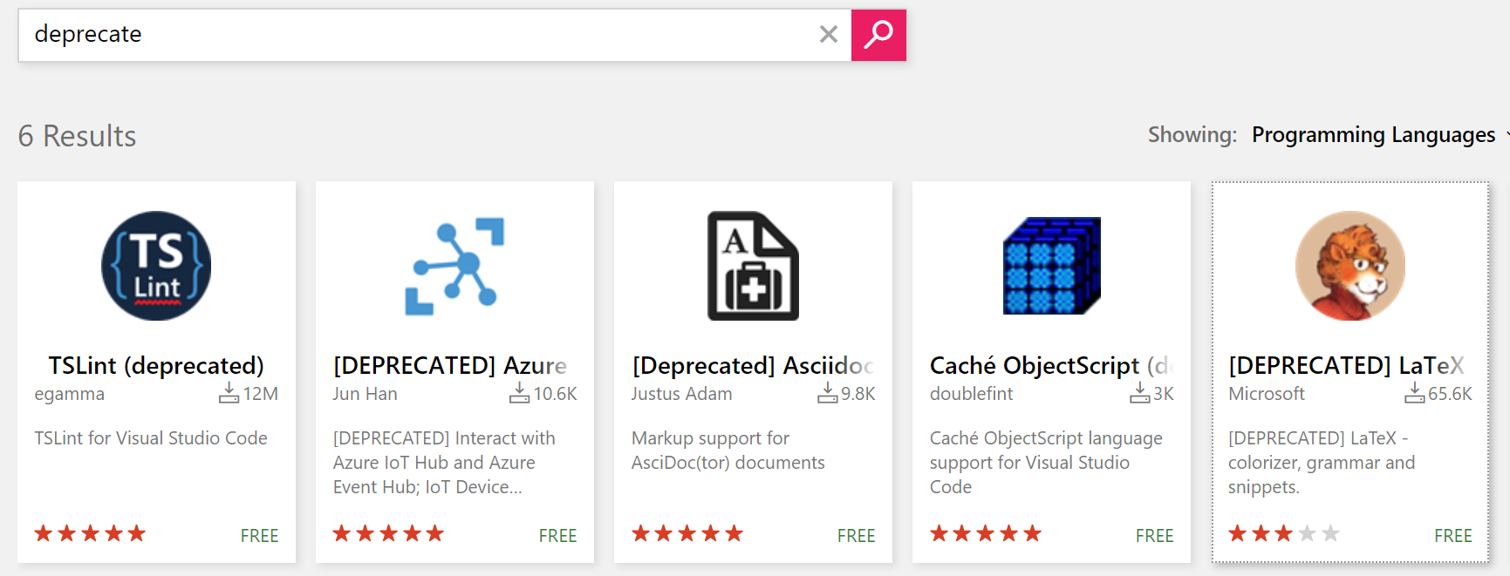The height and width of the screenshot is (576, 1510).
Task: Clear the search box with the X icon
Action: [828, 35]
